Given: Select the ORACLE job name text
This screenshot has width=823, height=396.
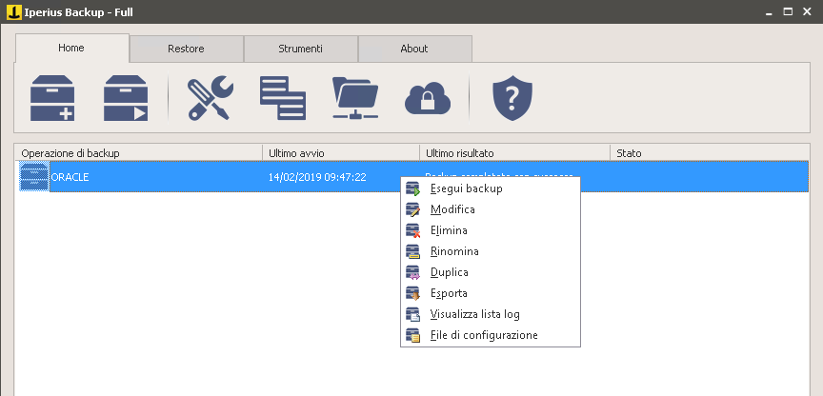Looking at the screenshot, I should click(x=70, y=177).
